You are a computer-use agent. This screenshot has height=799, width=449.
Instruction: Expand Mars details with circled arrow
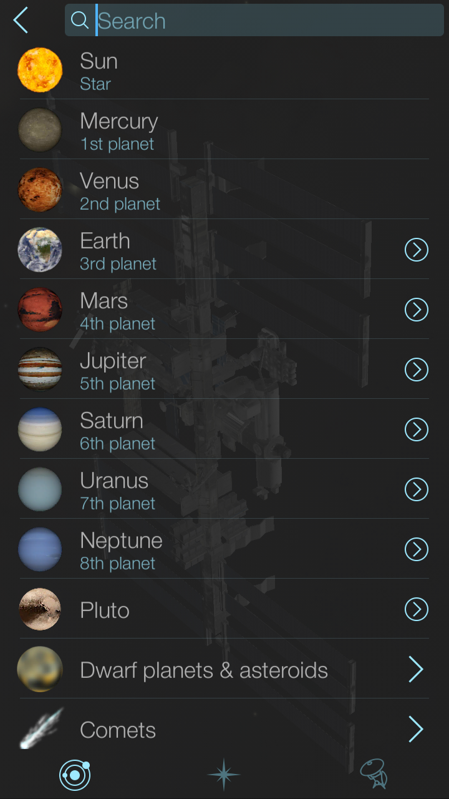(x=417, y=310)
